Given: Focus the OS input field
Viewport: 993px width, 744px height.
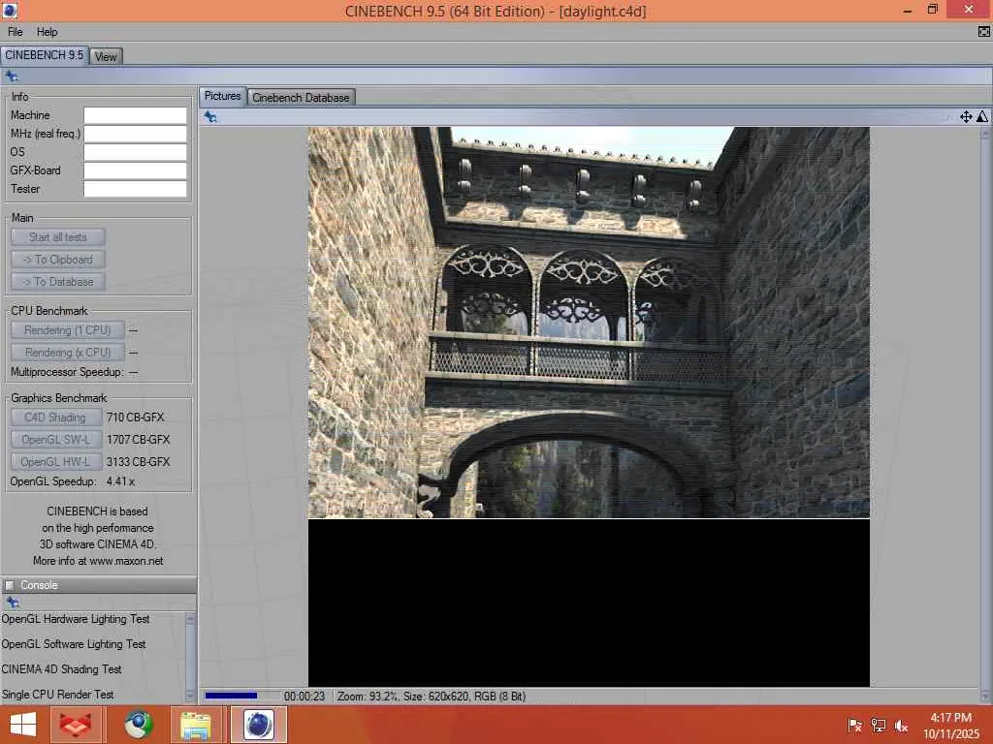Looking at the screenshot, I should (135, 152).
